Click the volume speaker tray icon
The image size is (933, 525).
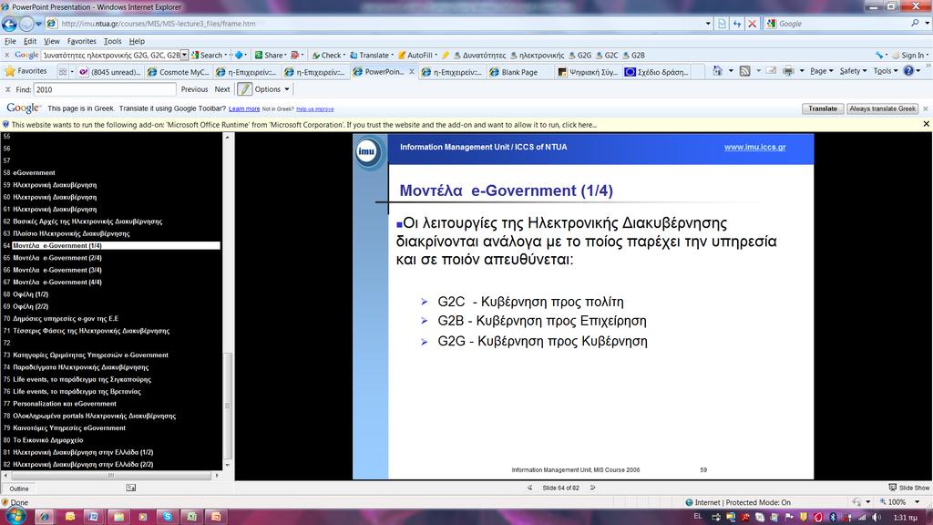point(876,518)
